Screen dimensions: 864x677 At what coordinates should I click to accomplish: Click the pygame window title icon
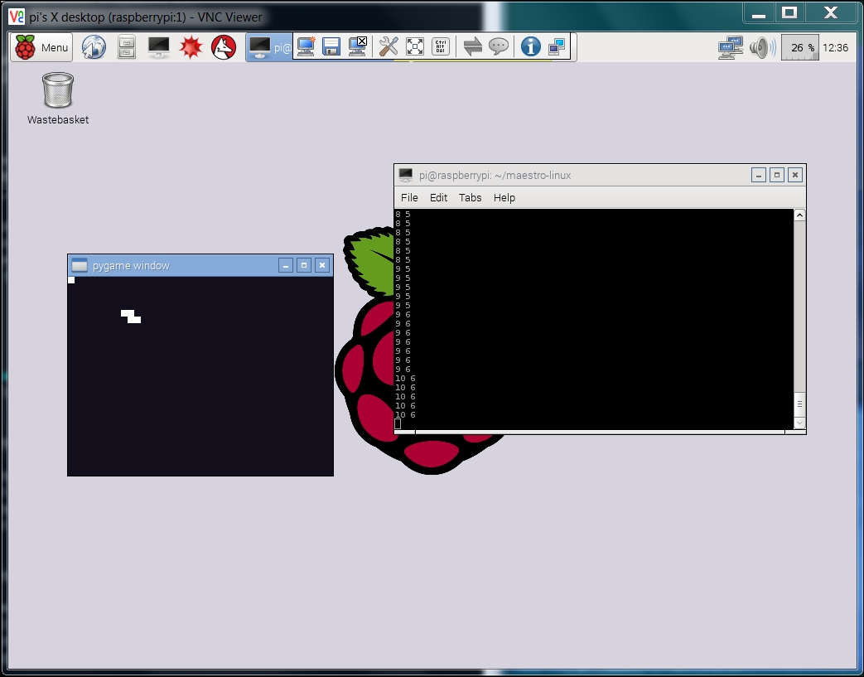(80, 265)
